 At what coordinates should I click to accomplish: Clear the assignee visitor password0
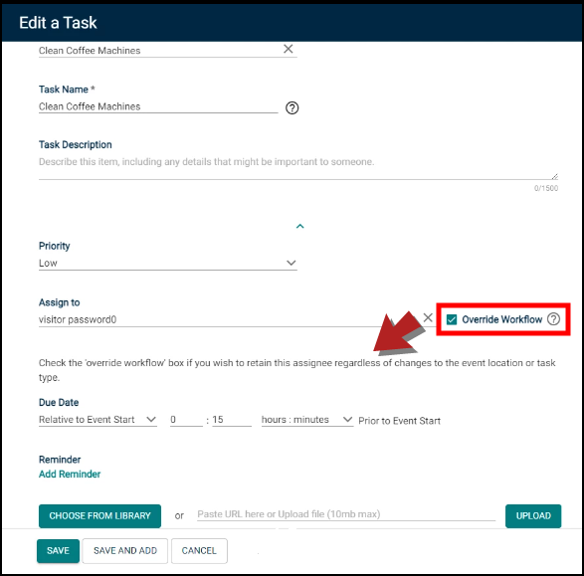428,317
